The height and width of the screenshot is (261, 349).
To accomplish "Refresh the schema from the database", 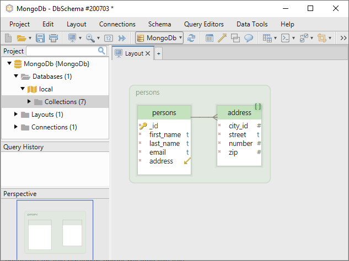I will (x=191, y=38).
